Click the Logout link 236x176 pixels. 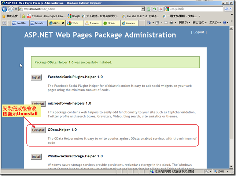click(x=199, y=32)
